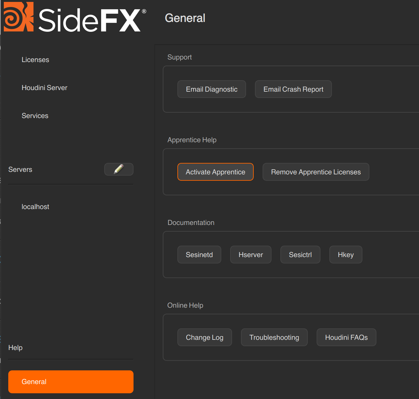
Task: Open the Licenses page
Action: tap(35, 60)
